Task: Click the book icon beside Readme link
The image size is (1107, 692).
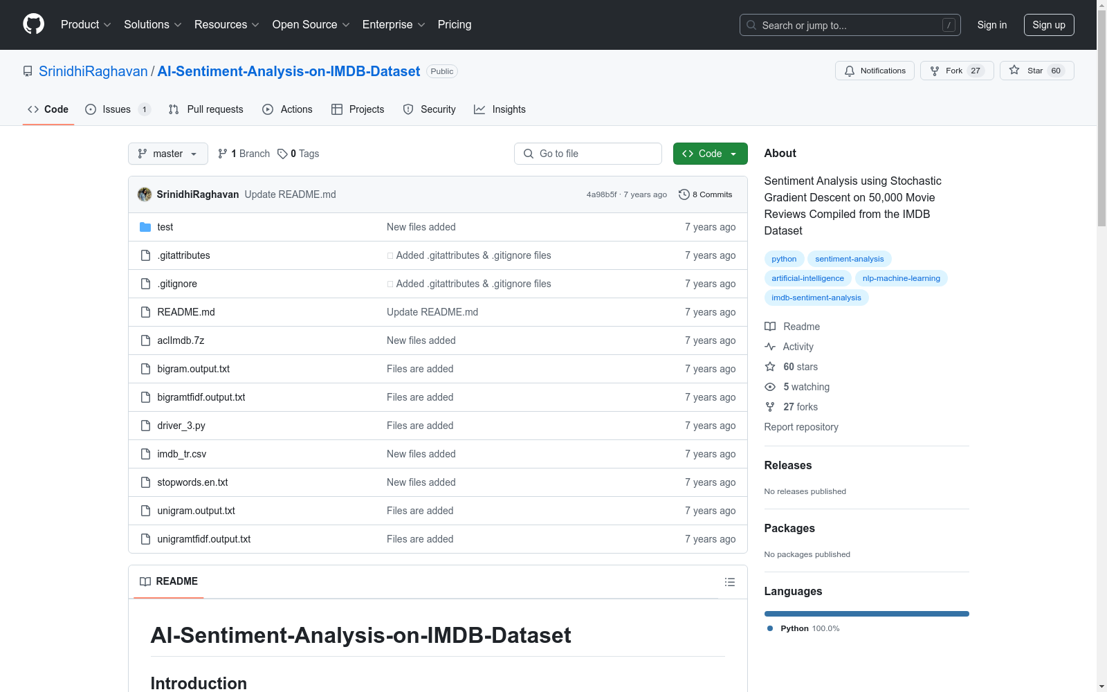Action: 770,327
